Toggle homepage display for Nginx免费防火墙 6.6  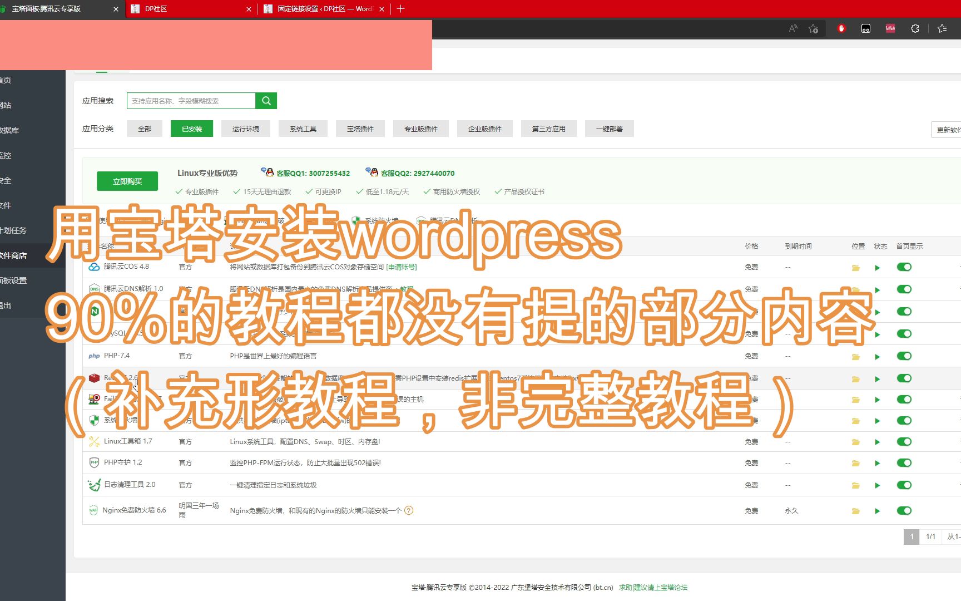[x=904, y=511]
